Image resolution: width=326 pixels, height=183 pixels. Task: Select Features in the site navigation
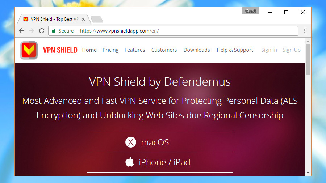pyautogui.click(x=135, y=50)
